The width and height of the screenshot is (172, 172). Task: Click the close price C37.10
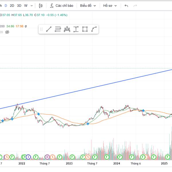pyautogui.click(x=39, y=15)
